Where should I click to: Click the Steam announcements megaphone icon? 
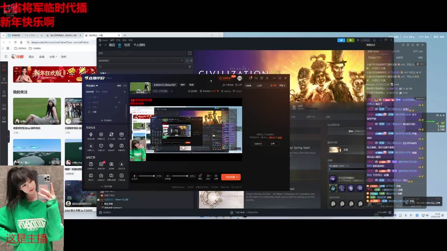[x=341, y=40]
